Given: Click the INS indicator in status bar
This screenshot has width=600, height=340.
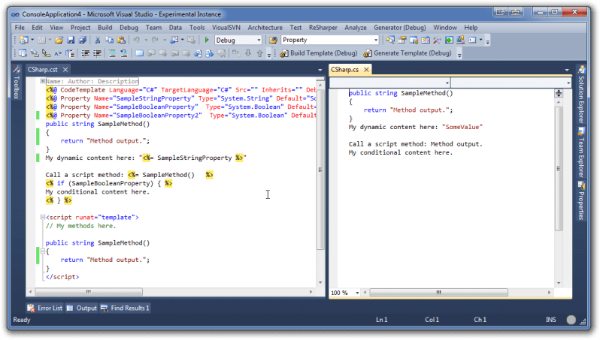Looking at the screenshot, I should click(x=551, y=320).
